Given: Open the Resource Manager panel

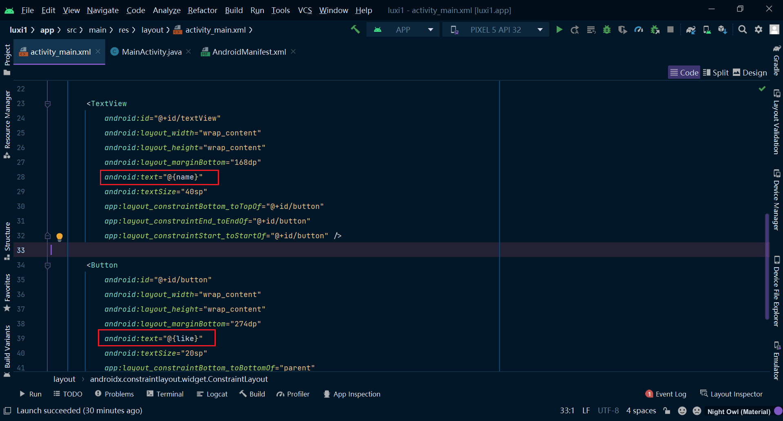Looking at the screenshot, I should pos(7,124).
